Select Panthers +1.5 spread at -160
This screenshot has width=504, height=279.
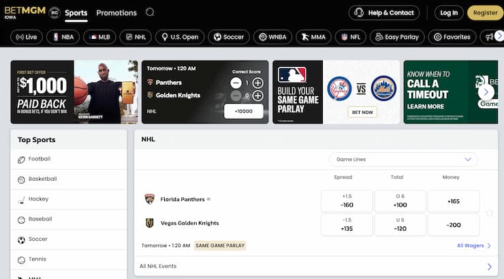347,201
